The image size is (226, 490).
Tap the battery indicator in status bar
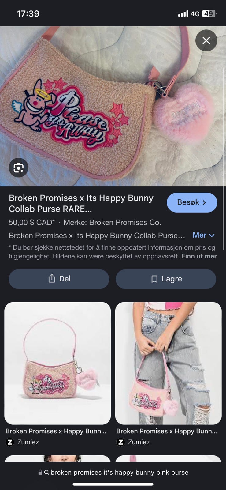[x=209, y=14]
